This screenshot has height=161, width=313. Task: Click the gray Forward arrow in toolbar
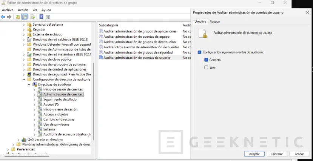pyautogui.click(x=9, y=17)
